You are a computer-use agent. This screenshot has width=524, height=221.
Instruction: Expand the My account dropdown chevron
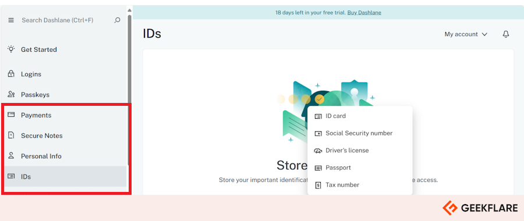coord(484,34)
